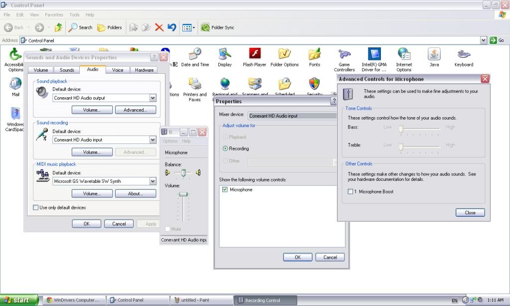The height and width of the screenshot is (306, 510).
Task: Open the Favorites menu
Action: pos(54,14)
